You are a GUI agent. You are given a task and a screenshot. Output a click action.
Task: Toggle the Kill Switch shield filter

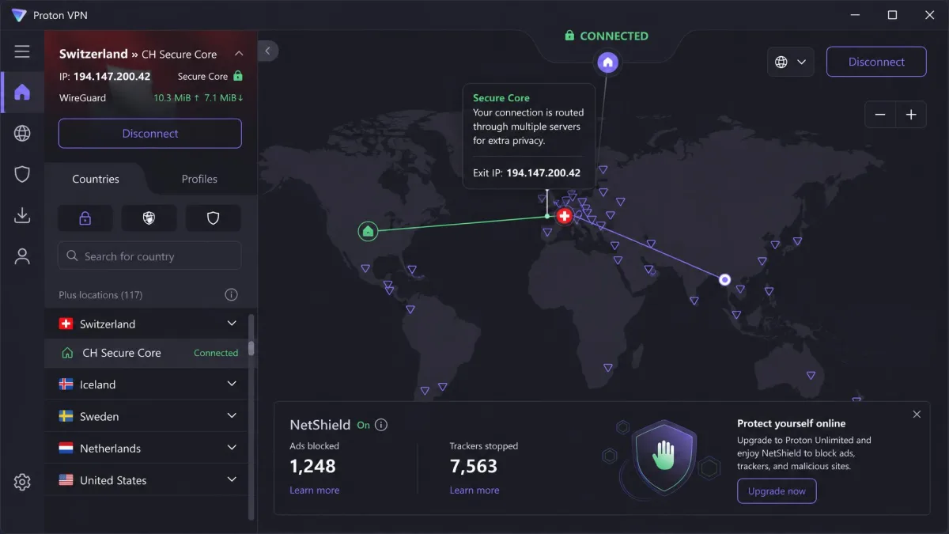point(213,218)
